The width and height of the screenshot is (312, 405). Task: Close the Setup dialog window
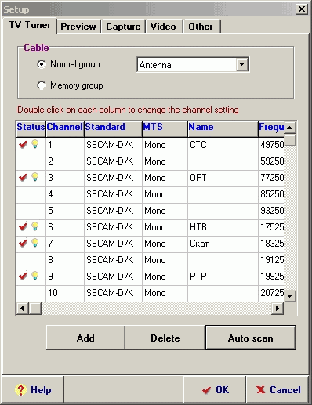point(302,9)
